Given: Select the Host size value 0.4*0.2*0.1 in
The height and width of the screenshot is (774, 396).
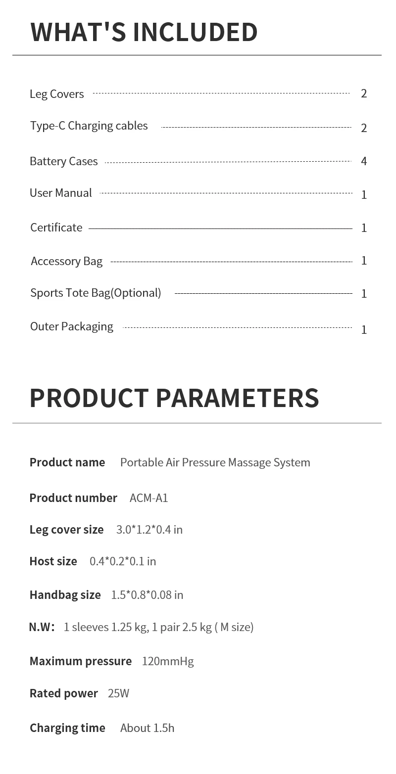Looking at the screenshot, I should 122,561.
